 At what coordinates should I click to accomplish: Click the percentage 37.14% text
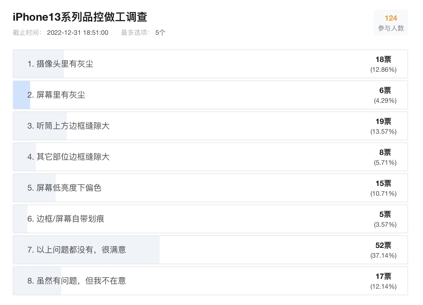click(x=383, y=256)
